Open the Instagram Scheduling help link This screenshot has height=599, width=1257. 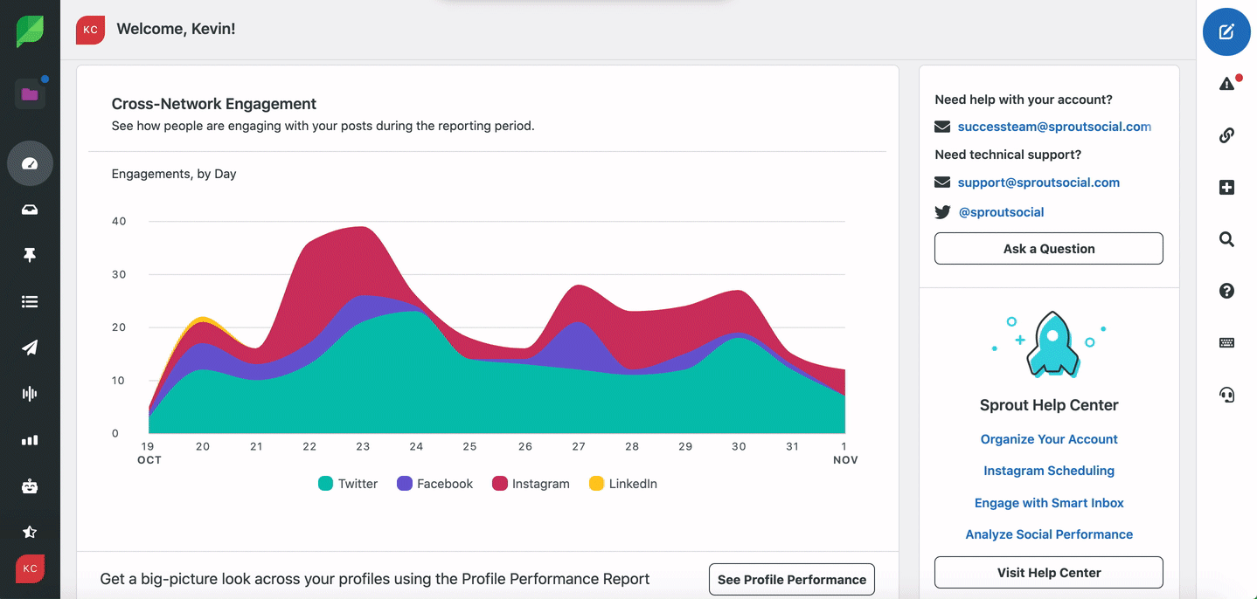(1048, 471)
